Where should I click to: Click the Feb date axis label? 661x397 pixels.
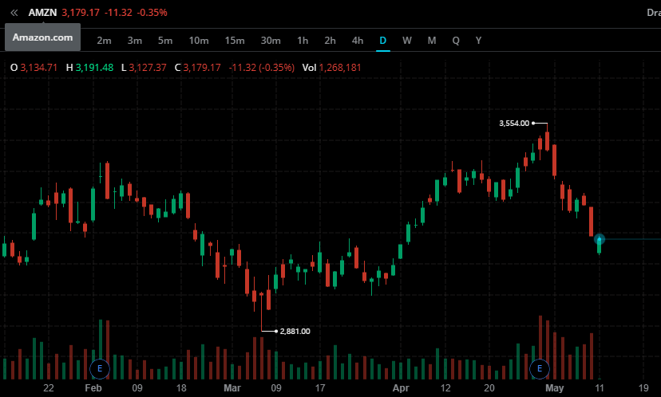pos(93,387)
